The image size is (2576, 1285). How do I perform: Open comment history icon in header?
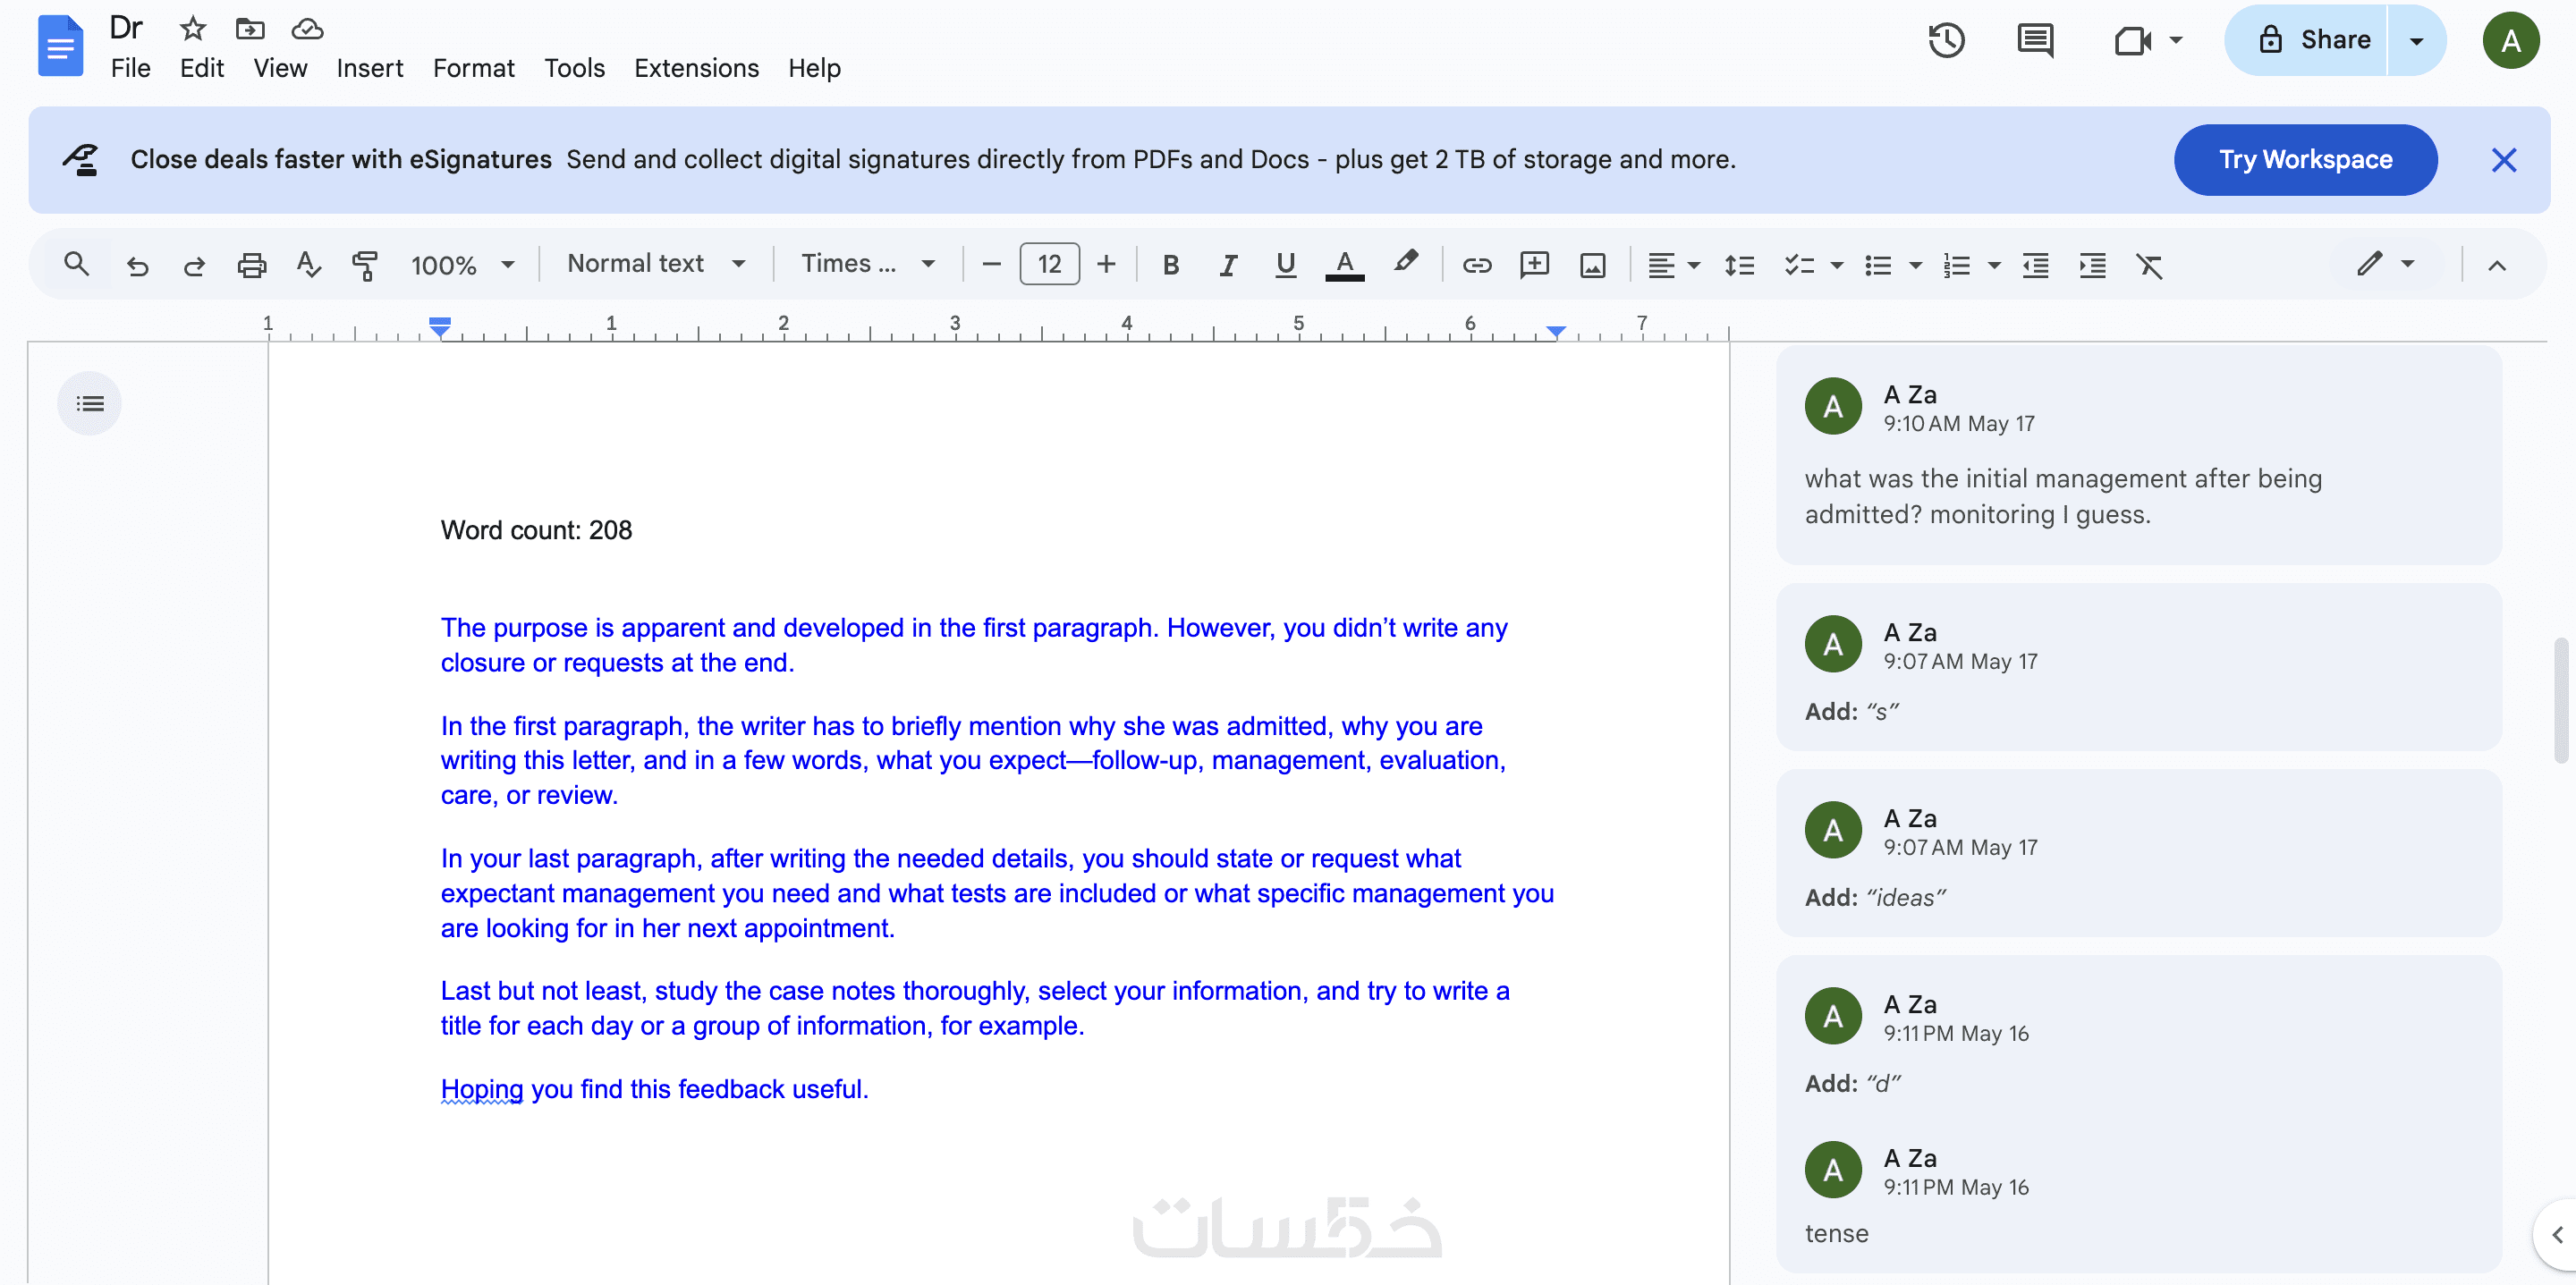pyautogui.click(x=2035, y=40)
